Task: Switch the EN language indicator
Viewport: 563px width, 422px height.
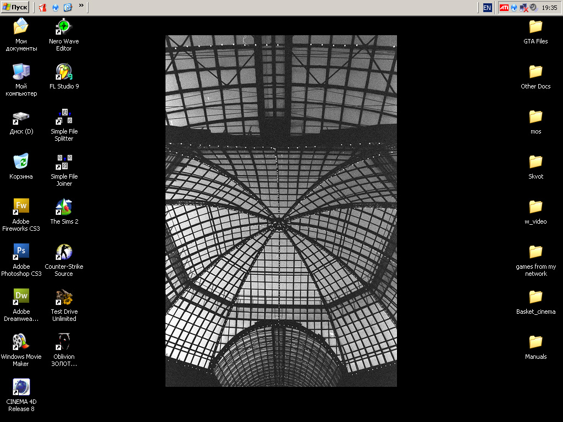Action: [x=487, y=8]
